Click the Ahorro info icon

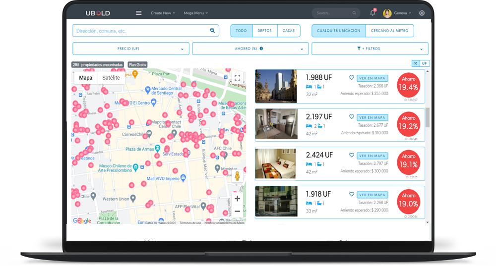pos(261,49)
